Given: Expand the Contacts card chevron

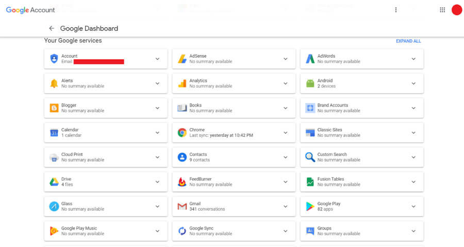Looking at the screenshot, I should 286,157.
